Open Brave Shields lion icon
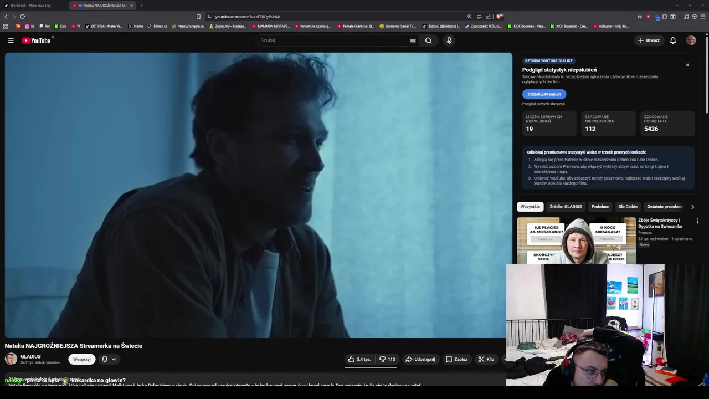The width and height of the screenshot is (709, 399). (x=499, y=17)
